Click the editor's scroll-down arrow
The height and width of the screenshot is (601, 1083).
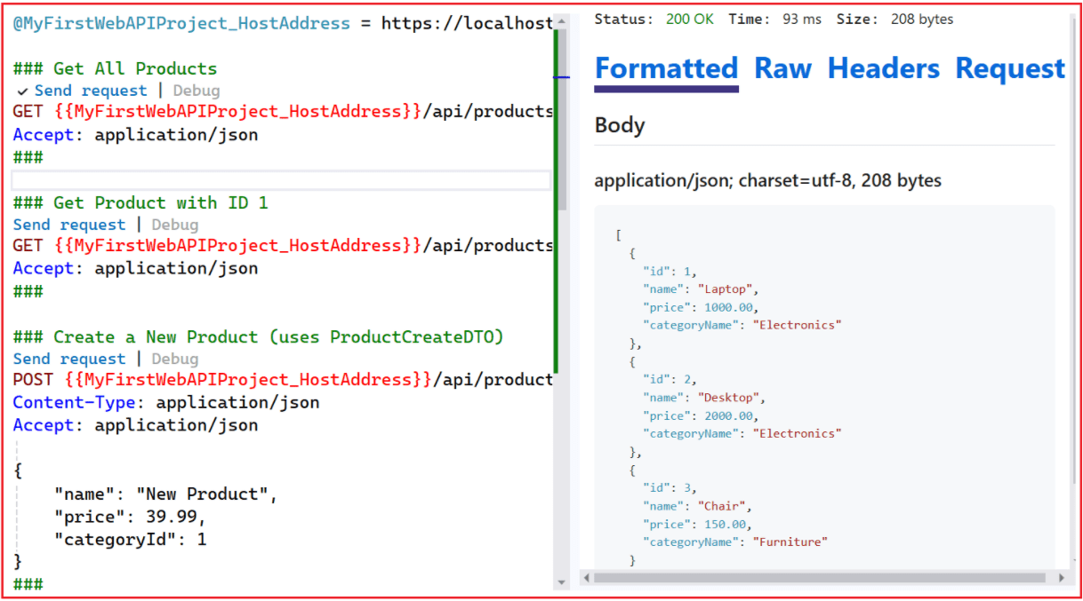point(561,582)
